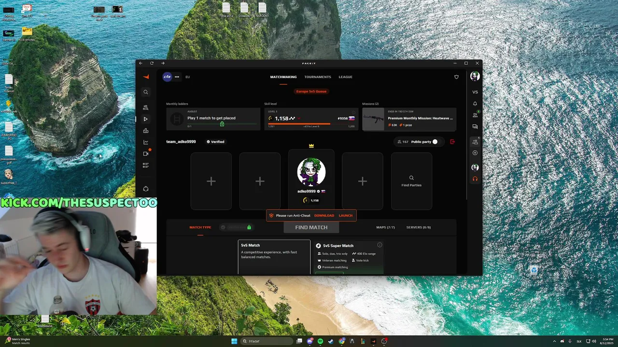The width and height of the screenshot is (618, 347).
Task: Click the skill level Elo progress bar
Action: pos(311,124)
